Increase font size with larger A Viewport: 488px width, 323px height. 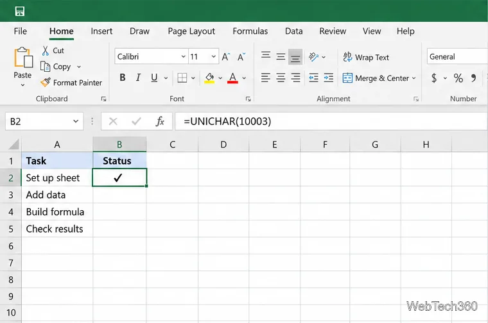tap(226, 56)
